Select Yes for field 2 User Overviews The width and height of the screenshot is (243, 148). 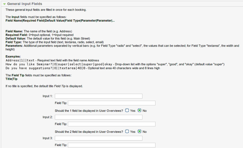click(x=127, y=132)
